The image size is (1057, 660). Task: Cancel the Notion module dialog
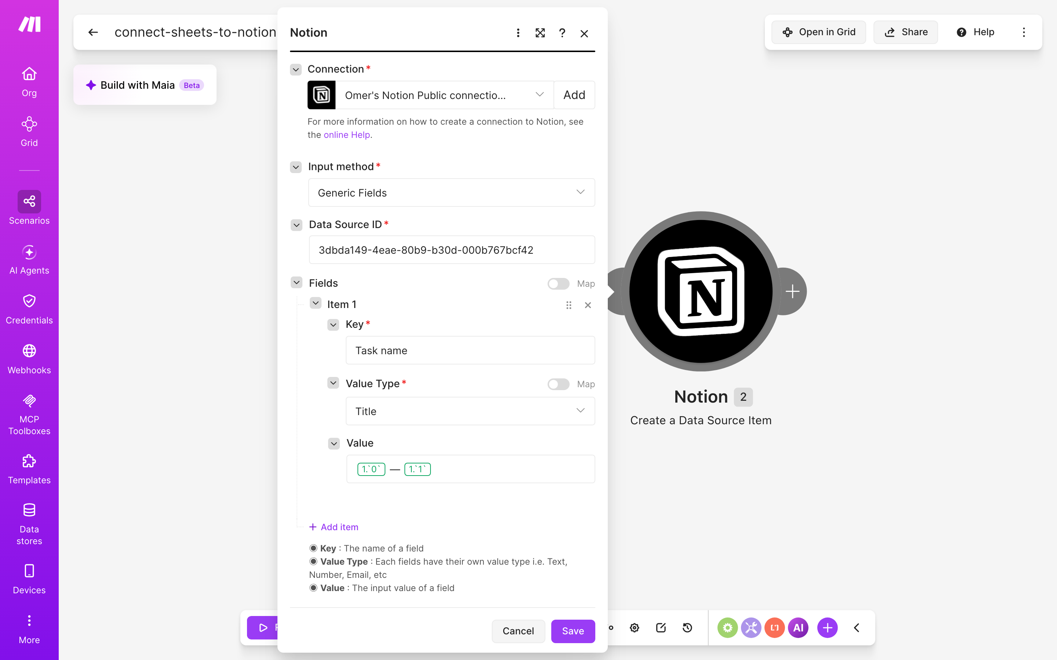518,631
